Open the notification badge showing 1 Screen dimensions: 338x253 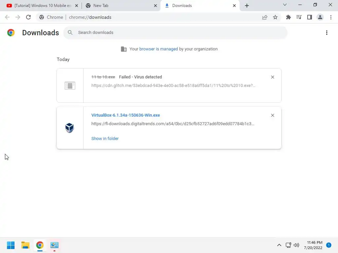point(329,245)
